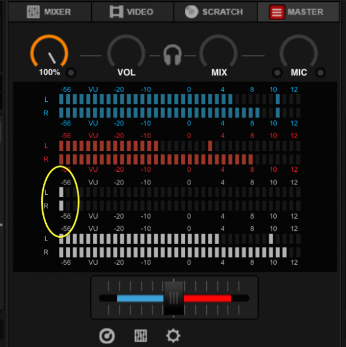
Task: Click the mixer faders icon in MIXER tab
Action: point(33,12)
